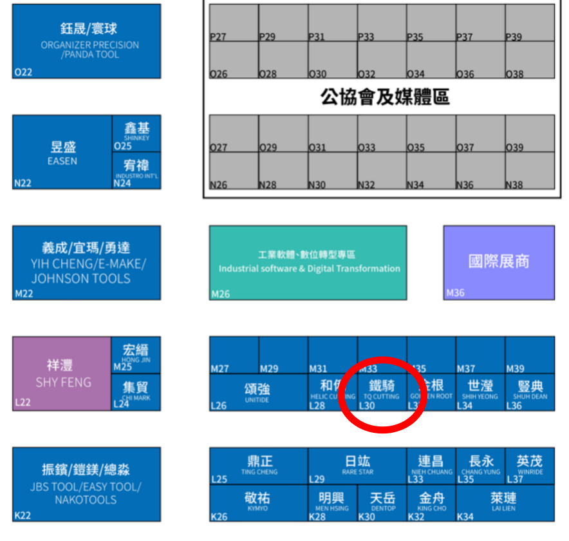Open the INDUSTRO INT'L booth N24
This screenshot has height=541, width=569.
[136, 171]
